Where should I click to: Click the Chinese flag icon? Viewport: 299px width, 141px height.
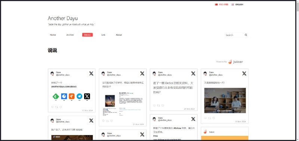216,4
